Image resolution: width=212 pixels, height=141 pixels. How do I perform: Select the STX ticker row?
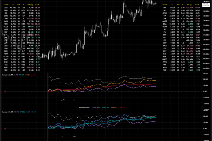tap(181, 48)
